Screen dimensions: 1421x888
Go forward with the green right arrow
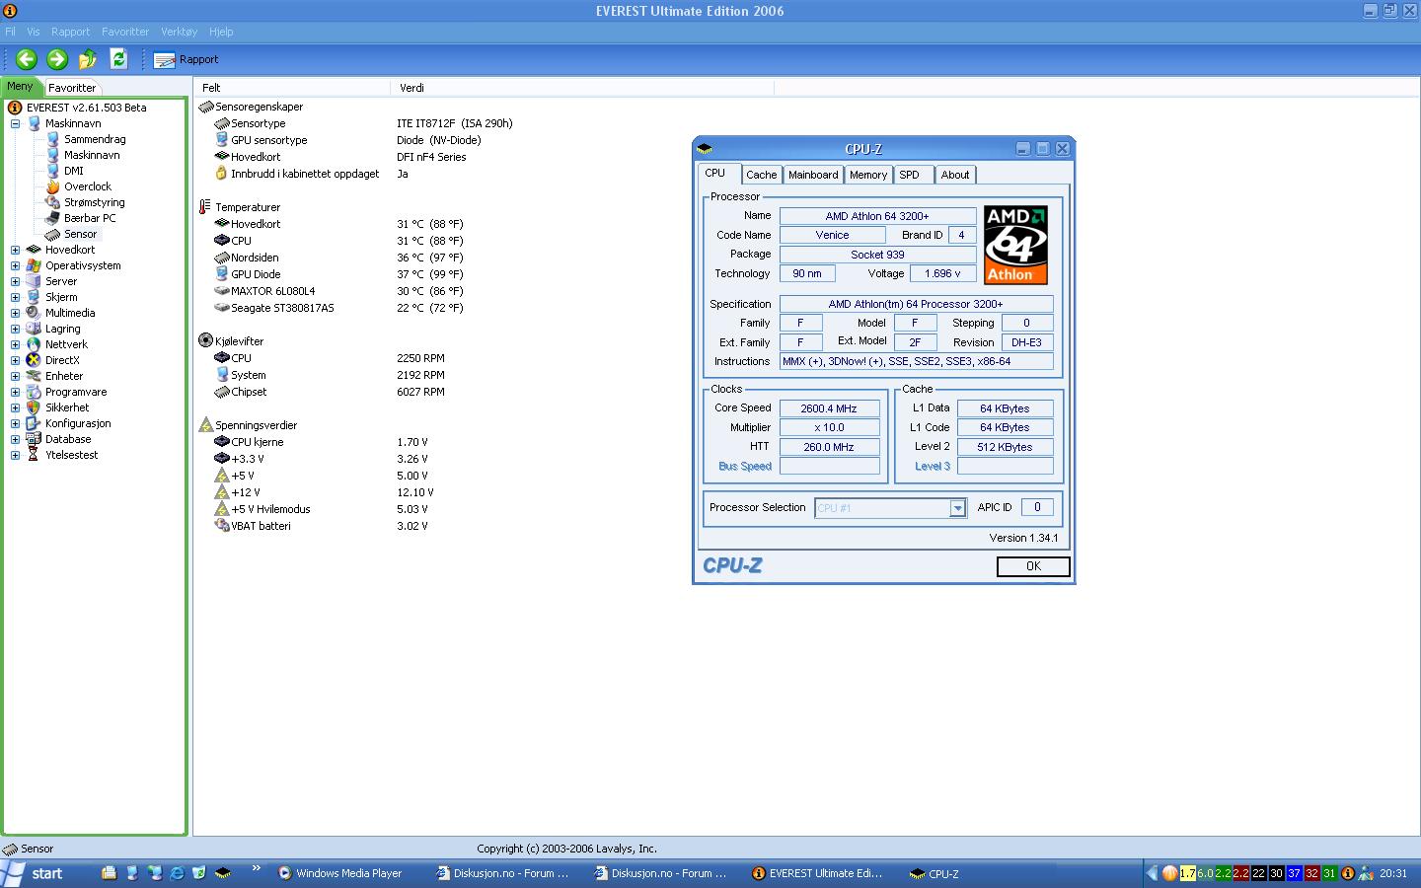click(57, 59)
